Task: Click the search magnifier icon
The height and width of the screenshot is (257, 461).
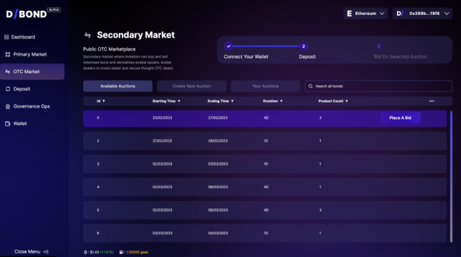Action: pos(310,86)
